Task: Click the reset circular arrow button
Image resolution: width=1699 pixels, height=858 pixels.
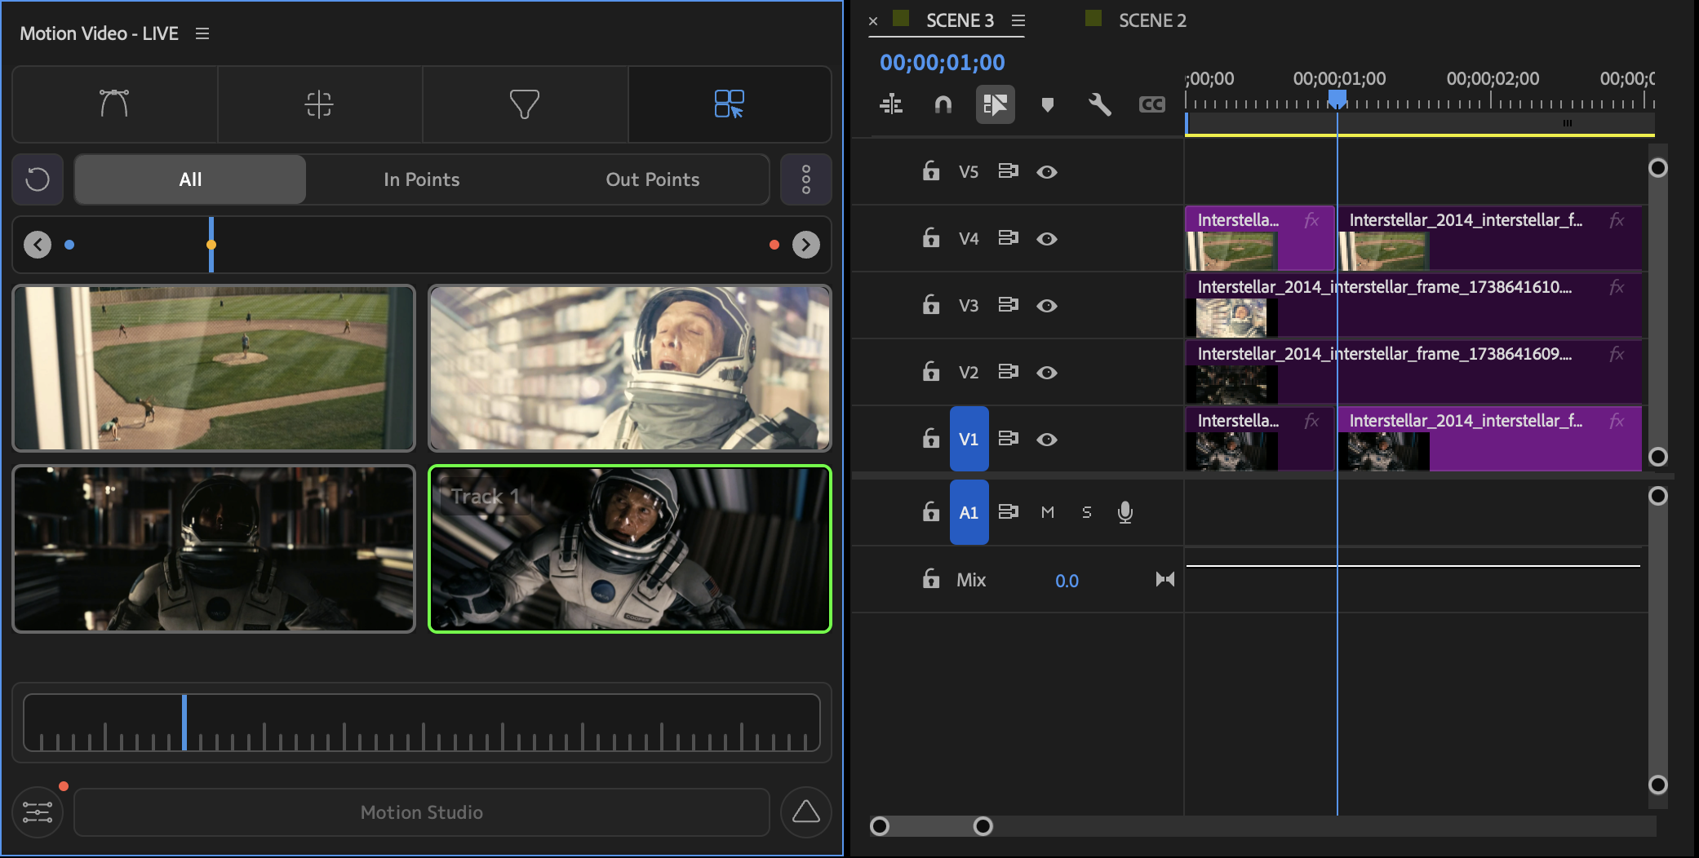Action: [x=38, y=179]
